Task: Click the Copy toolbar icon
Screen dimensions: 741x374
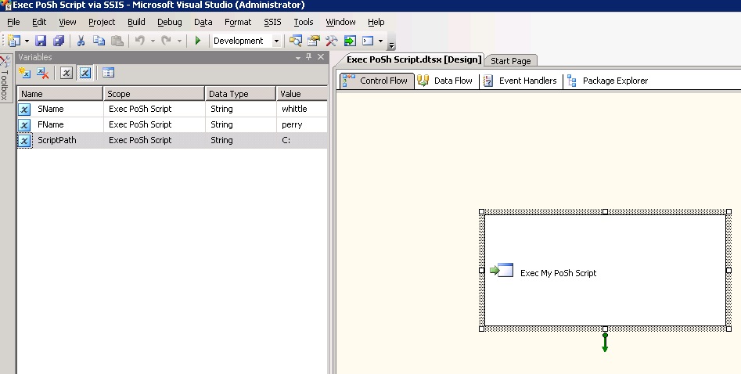Action: 99,41
